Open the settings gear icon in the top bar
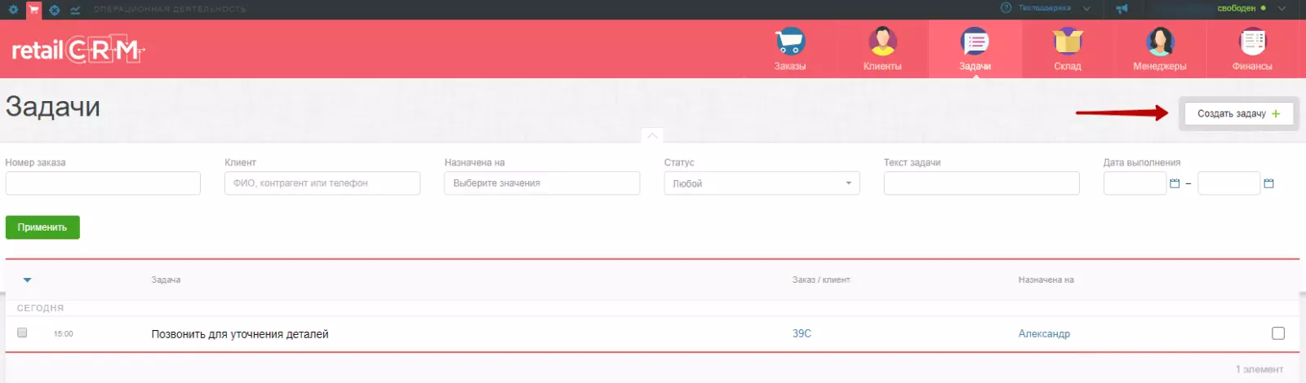The image size is (1306, 383). pos(13,10)
